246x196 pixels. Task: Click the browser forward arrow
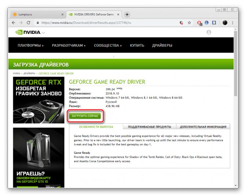[21, 23]
